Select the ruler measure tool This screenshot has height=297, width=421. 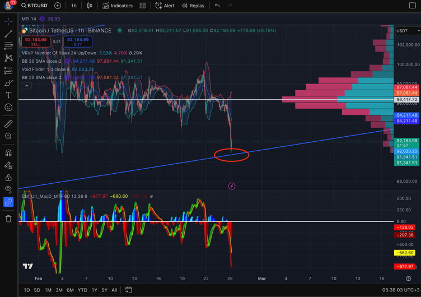click(8, 124)
